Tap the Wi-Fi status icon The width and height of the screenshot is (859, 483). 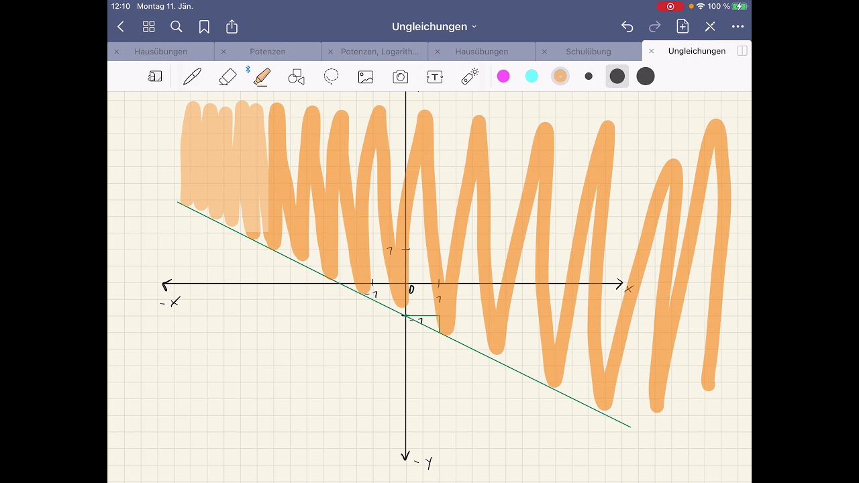coord(701,6)
